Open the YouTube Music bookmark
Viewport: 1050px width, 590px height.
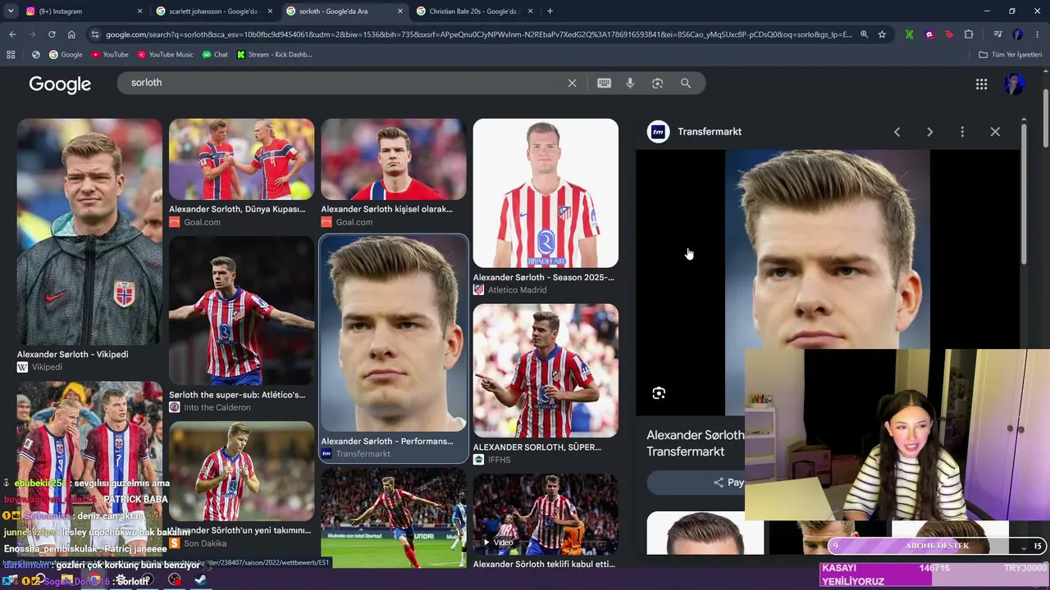[166, 55]
